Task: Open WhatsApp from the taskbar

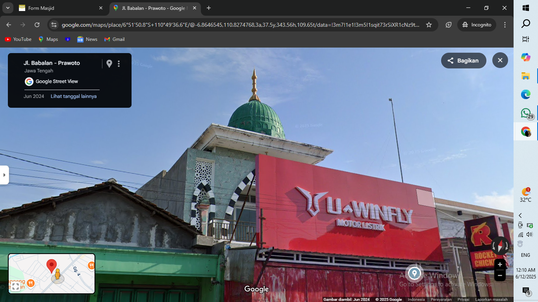Action: 526,113
